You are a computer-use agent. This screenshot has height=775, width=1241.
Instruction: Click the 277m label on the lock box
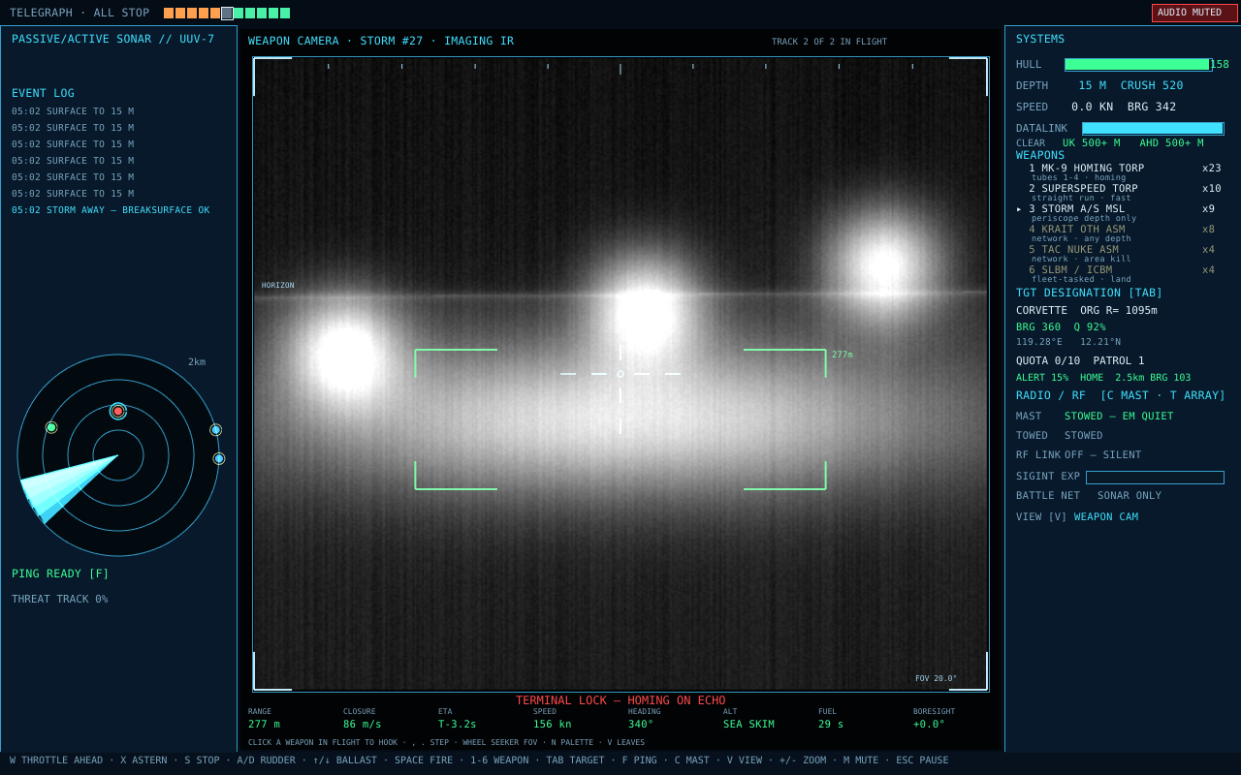(843, 355)
